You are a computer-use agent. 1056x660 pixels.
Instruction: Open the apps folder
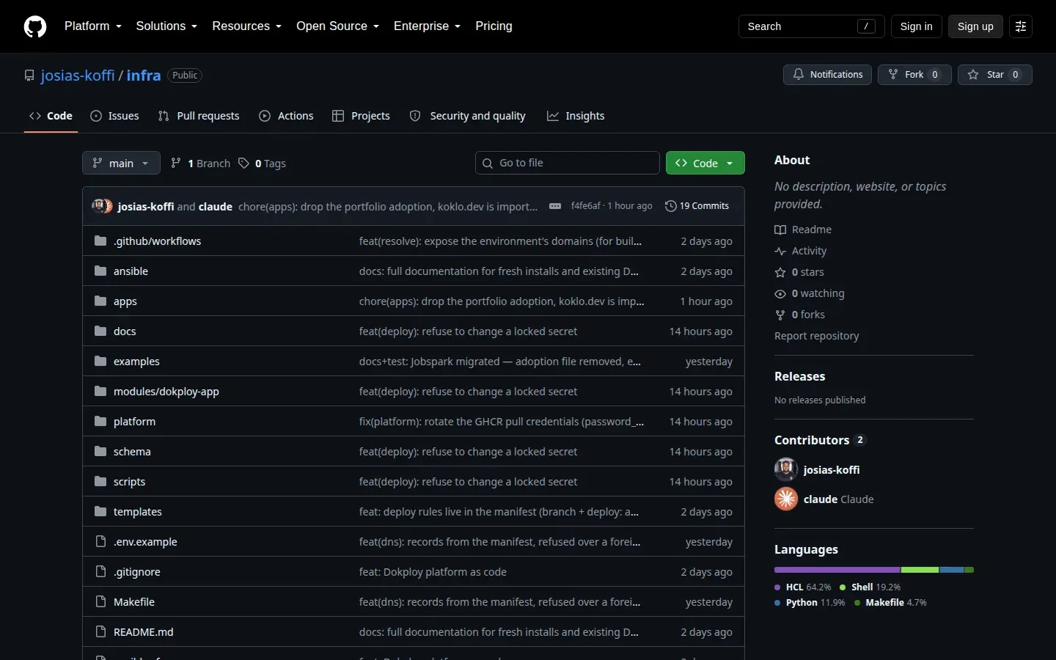pos(125,301)
